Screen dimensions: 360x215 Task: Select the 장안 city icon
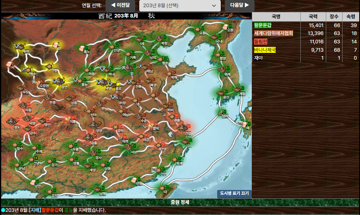pos(60,81)
